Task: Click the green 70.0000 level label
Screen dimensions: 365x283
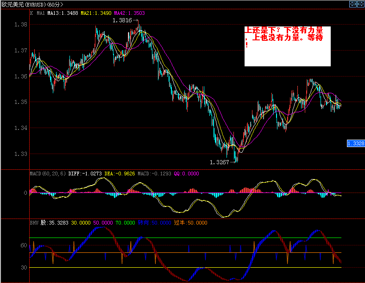Action: pos(125,223)
